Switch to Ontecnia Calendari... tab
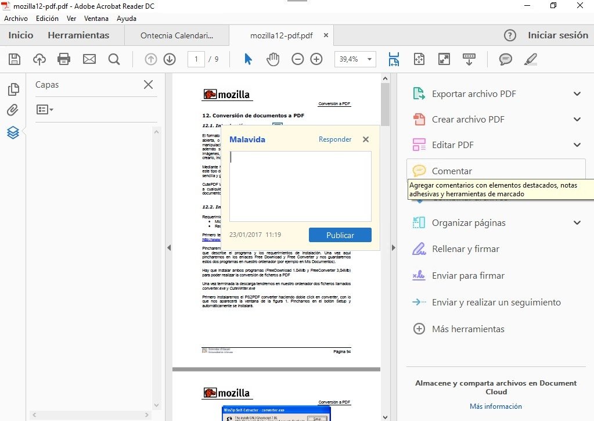Screen dimensions: 594x421 (177, 35)
